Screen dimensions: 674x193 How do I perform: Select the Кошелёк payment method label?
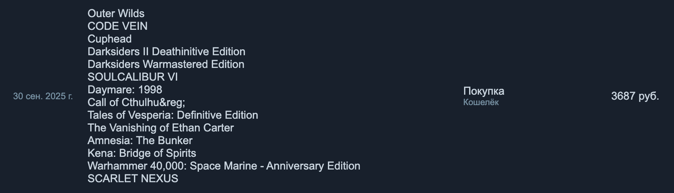tap(481, 102)
